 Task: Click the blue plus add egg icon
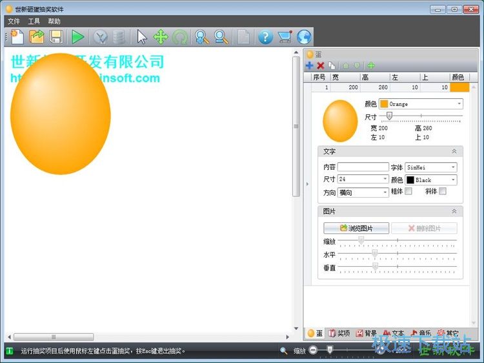click(310, 65)
